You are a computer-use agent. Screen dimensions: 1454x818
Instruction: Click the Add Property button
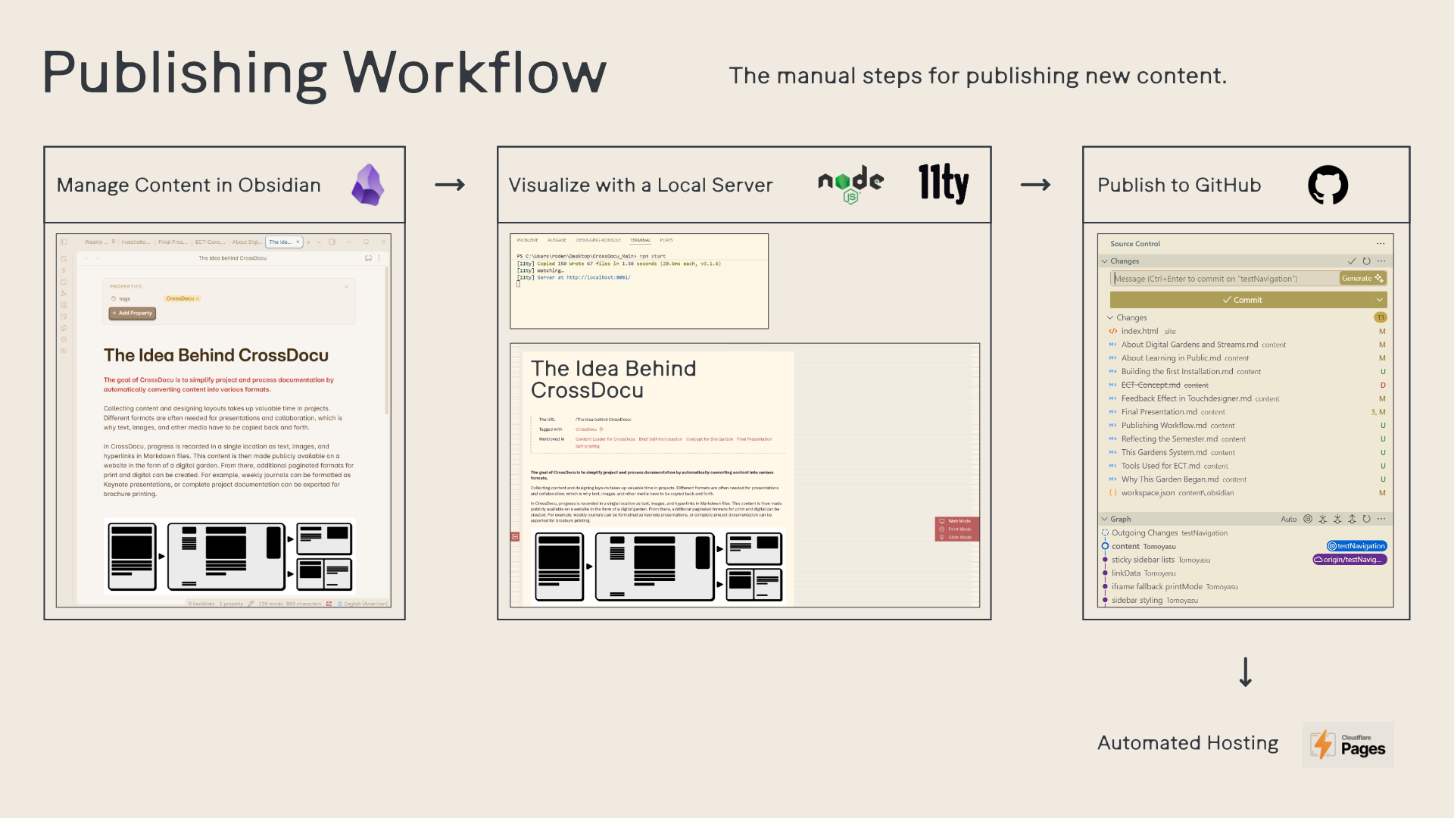pos(133,314)
